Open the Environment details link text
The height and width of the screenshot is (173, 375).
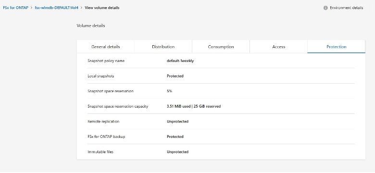346,8
